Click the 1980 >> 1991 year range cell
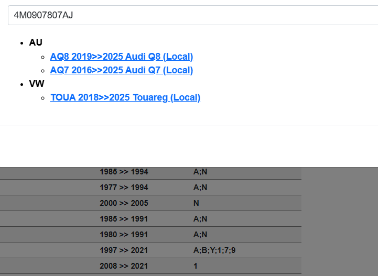 (124, 235)
